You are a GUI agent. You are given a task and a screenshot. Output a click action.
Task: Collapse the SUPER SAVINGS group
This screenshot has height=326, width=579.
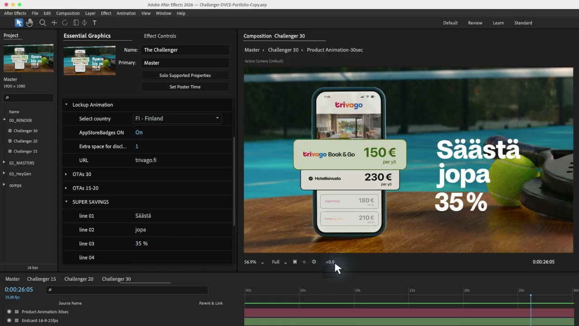66,202
